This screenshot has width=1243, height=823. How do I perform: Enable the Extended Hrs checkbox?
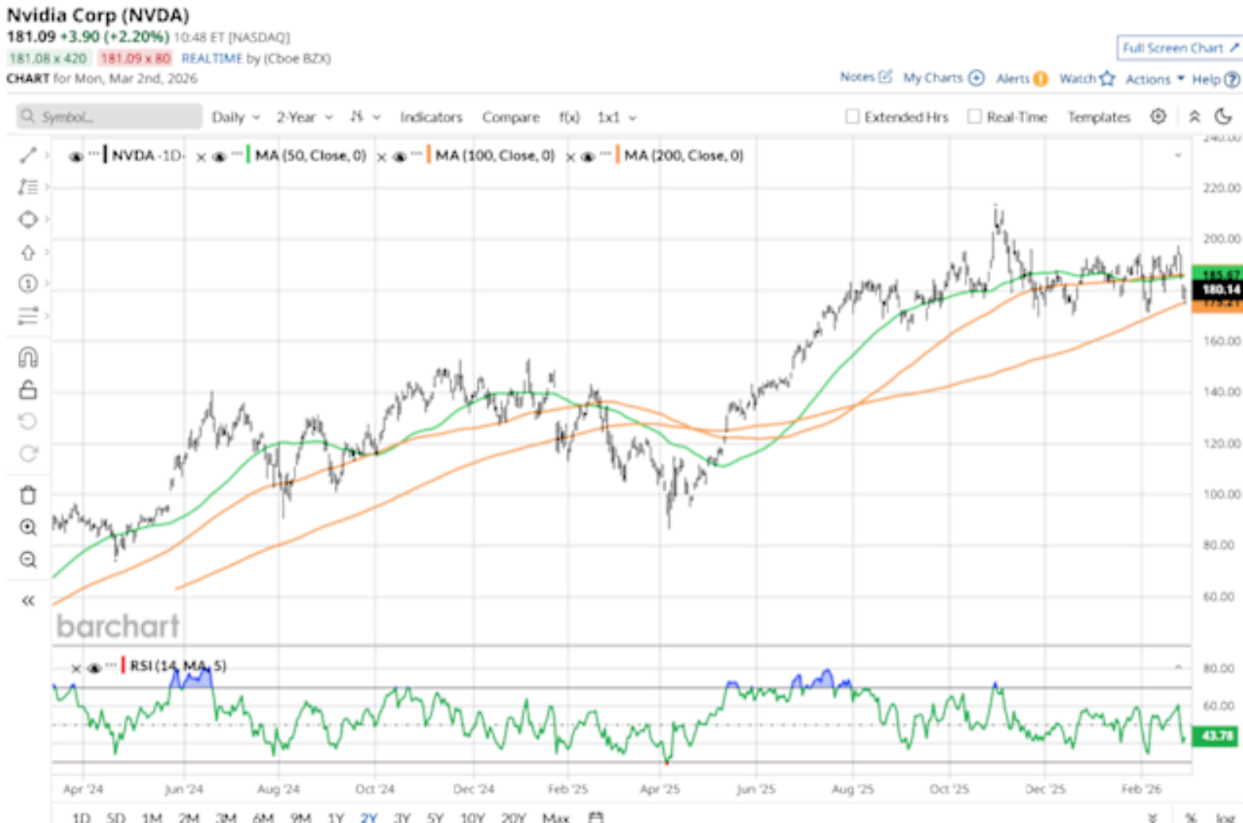pos(852,117)
